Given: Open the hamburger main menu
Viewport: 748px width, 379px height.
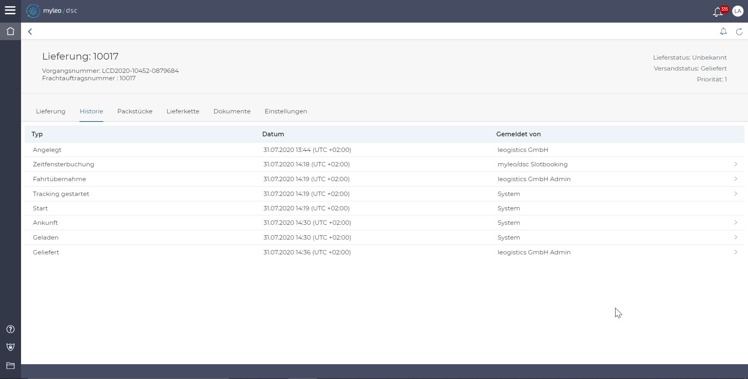Looking at the screenshot, I should 10,11.
